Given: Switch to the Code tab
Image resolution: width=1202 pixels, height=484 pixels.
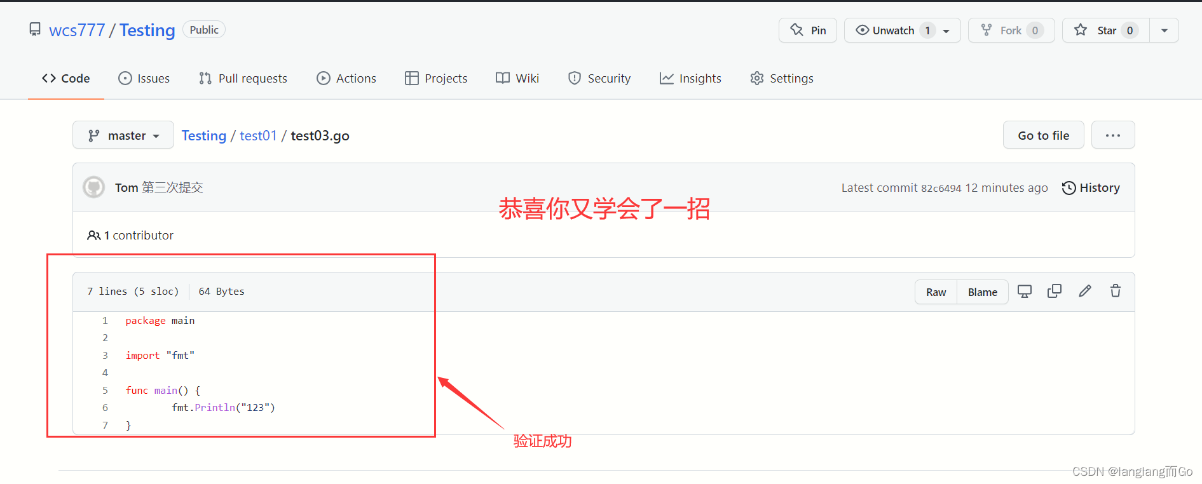Looking at the screenshot, I should (66, 78).
